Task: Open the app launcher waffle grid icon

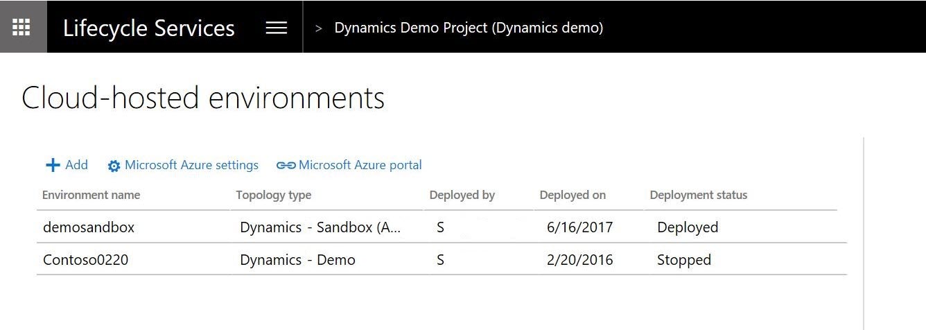Action: pos(22,27)
